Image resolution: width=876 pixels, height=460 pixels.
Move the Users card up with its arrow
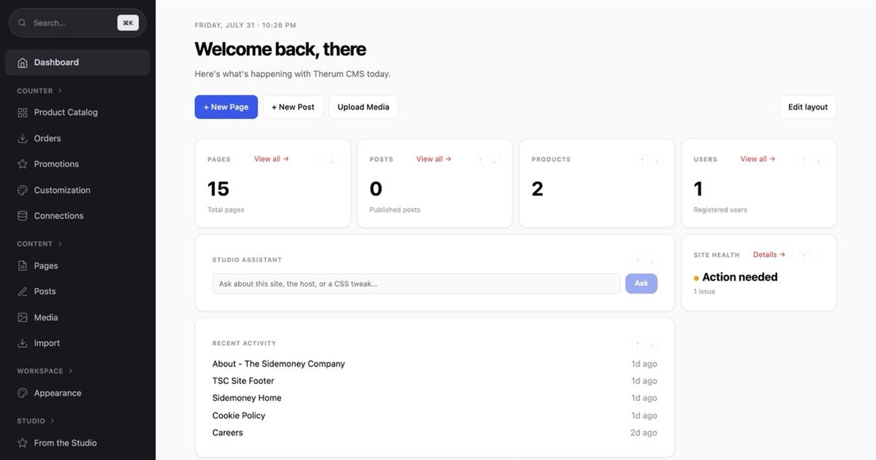(x=804, y=161)
